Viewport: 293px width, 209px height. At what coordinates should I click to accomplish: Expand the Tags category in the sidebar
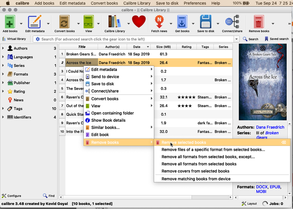(4, 109)
